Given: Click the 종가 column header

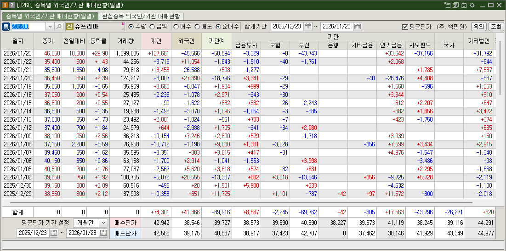Looking at the screenshot, I should 48,41.
